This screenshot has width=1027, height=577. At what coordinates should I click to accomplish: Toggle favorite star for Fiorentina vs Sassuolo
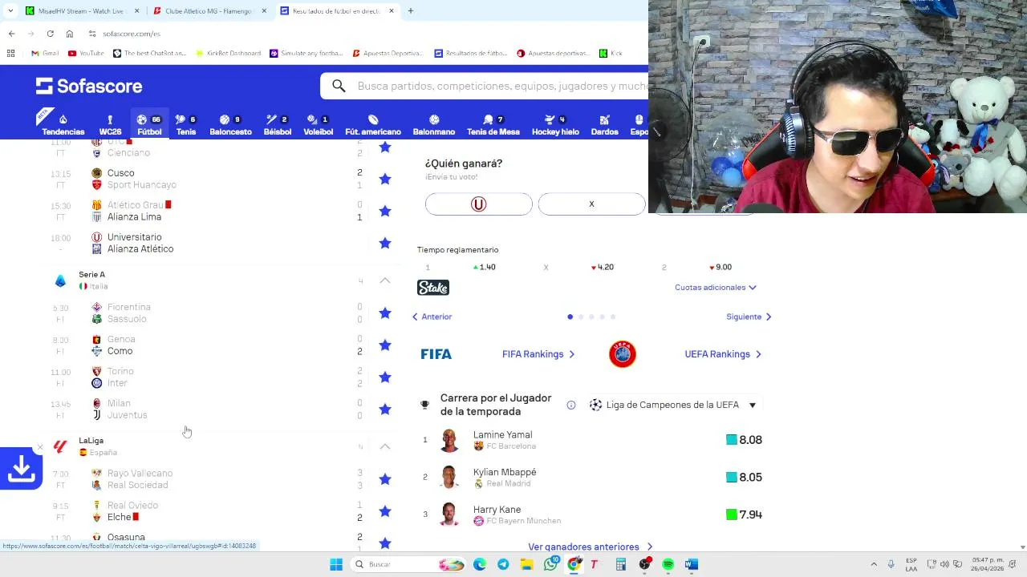pyautogui.click(x=385, y=313)
